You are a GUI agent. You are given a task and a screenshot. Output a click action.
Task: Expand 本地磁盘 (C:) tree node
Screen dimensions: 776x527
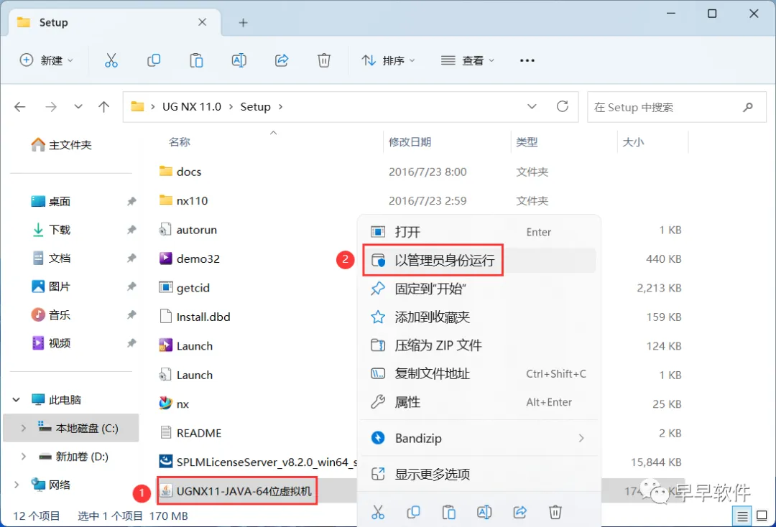point(23,428)
